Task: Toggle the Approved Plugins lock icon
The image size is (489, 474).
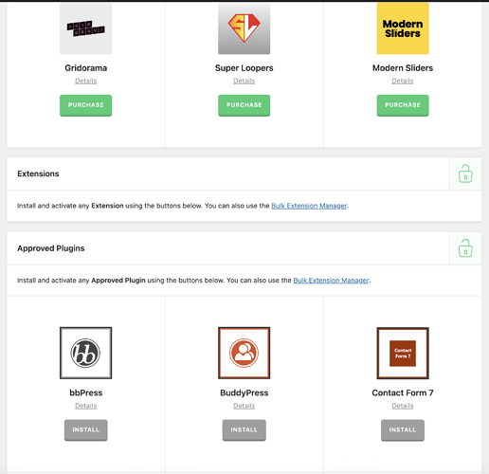Action: click(465, 248)
